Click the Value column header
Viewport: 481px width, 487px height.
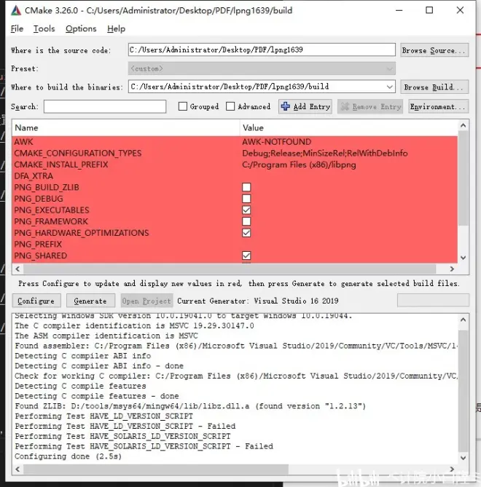click(x=349, y=127)
